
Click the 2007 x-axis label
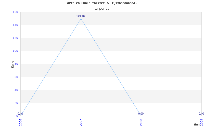(81, 122)
